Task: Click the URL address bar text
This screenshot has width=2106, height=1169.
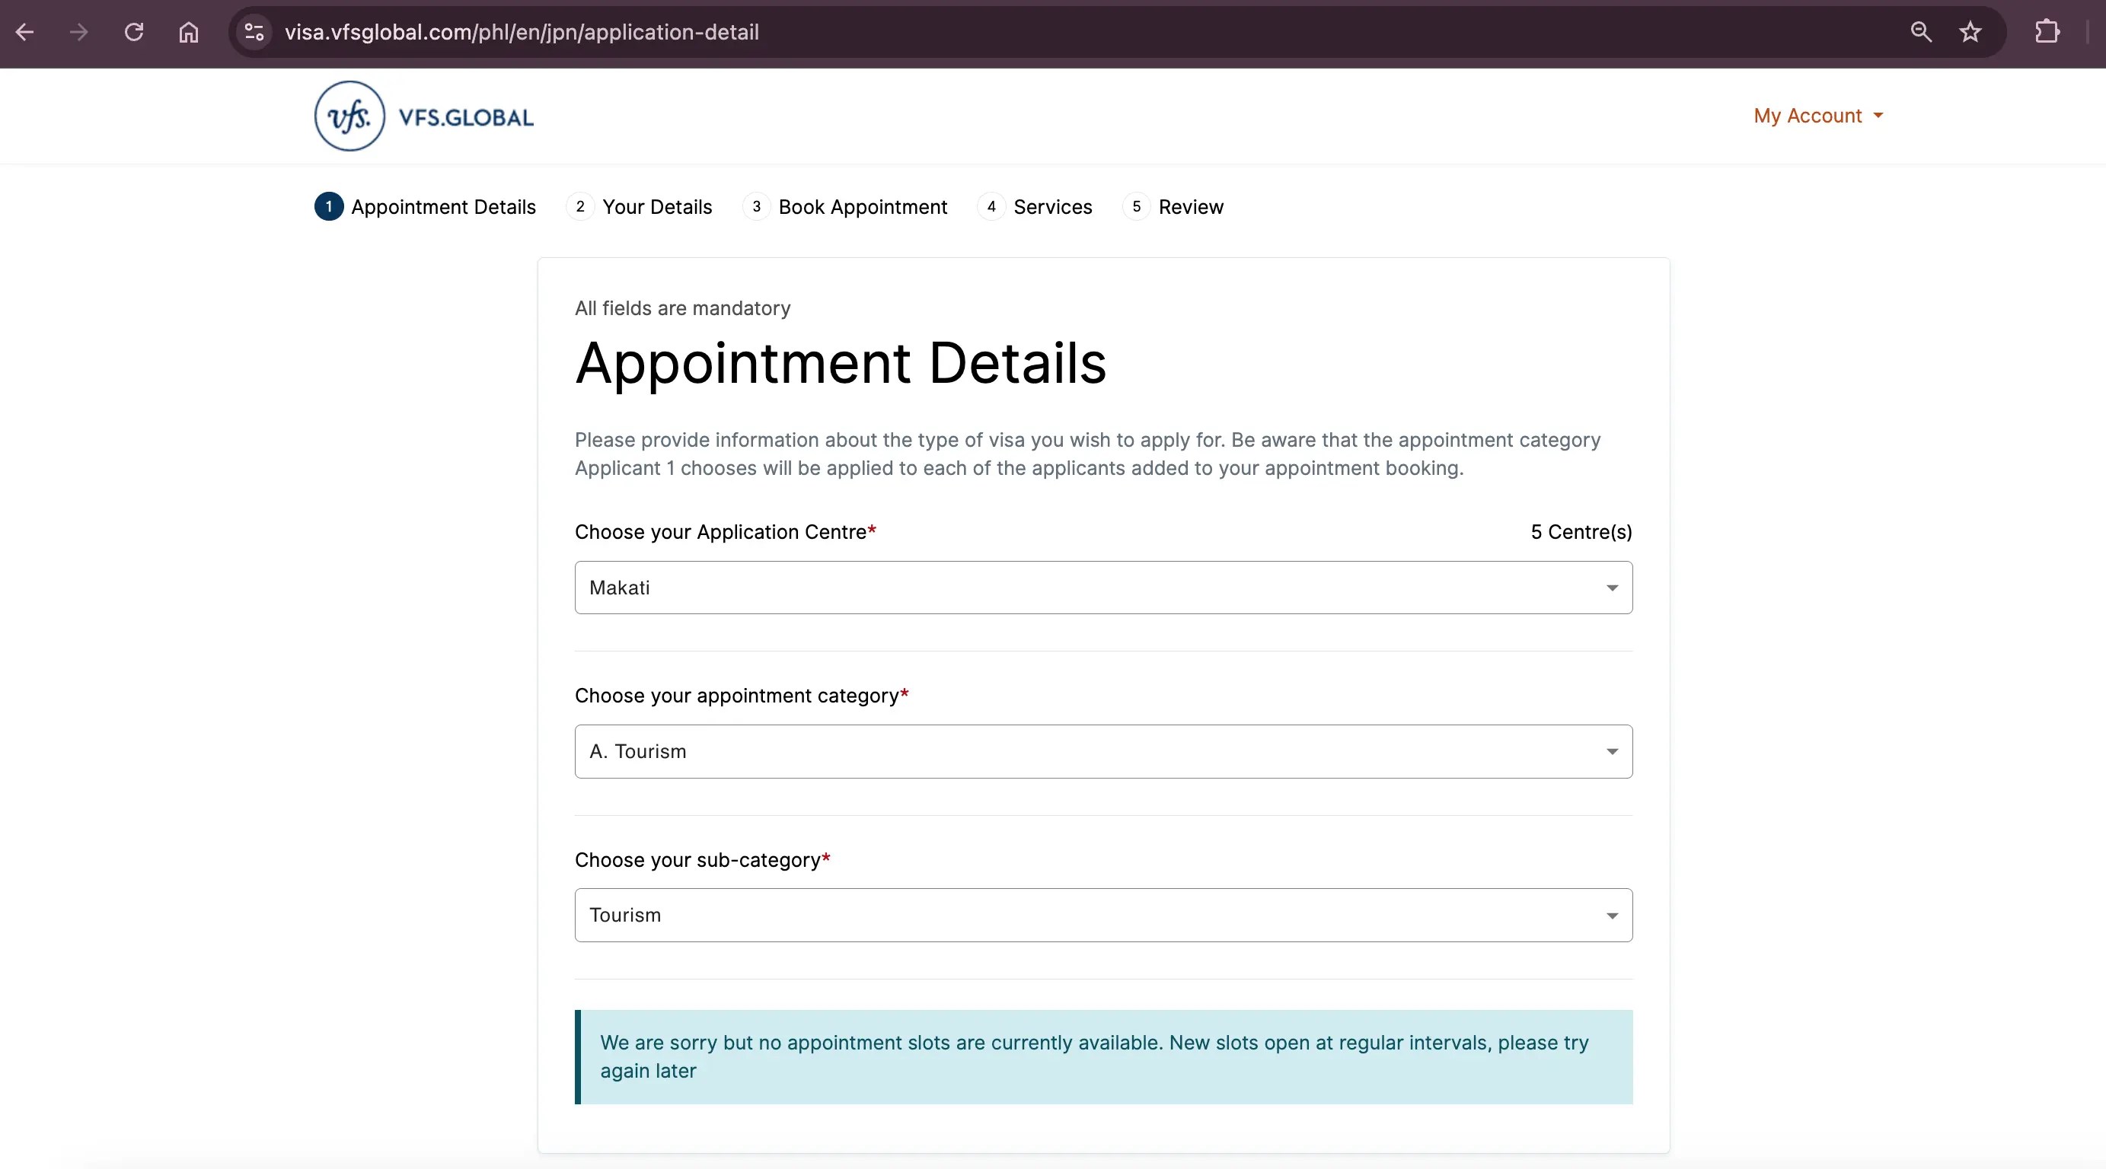Action: (522, 33)
